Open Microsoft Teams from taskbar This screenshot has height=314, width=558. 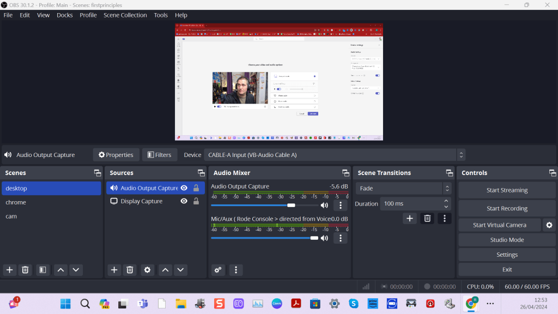143,304
